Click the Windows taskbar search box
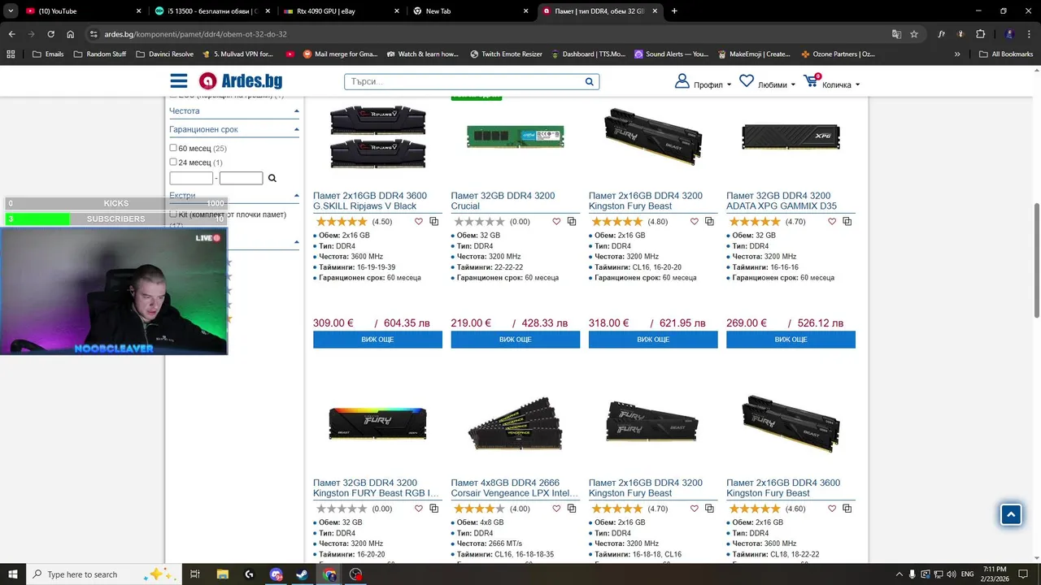 (x=104, y=574)
